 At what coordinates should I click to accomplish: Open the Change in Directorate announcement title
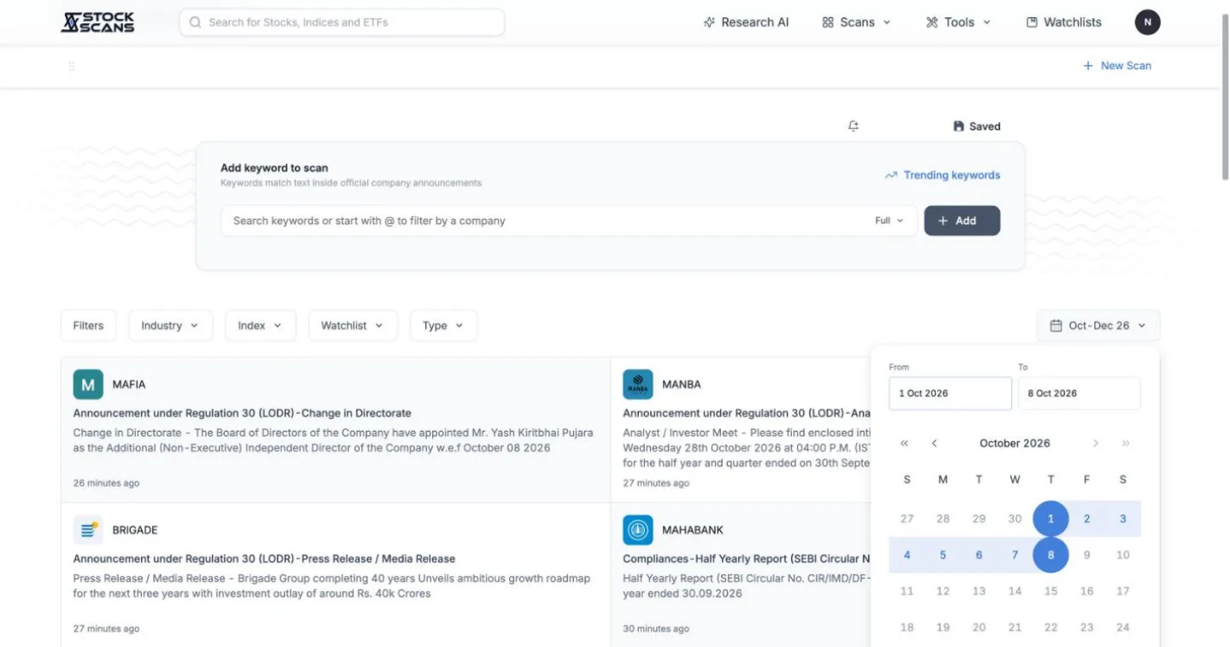243,413
